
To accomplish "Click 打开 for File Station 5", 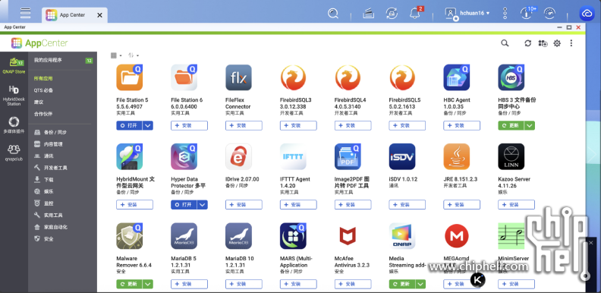I will pos(130,125).
